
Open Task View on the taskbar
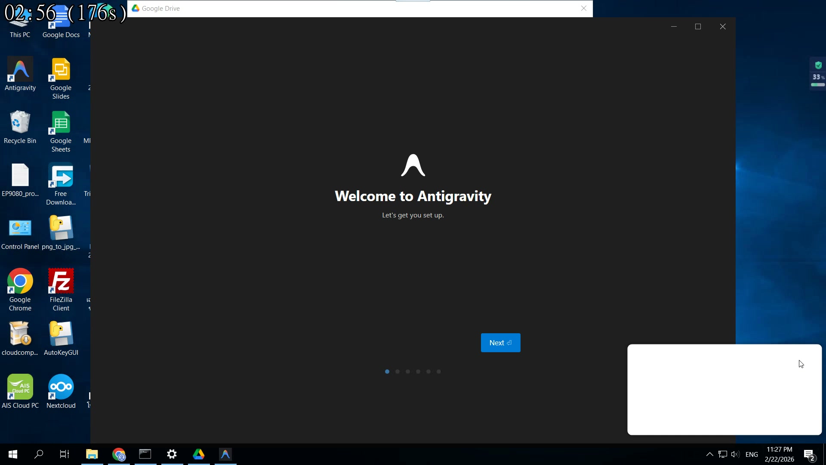(65, 454)
